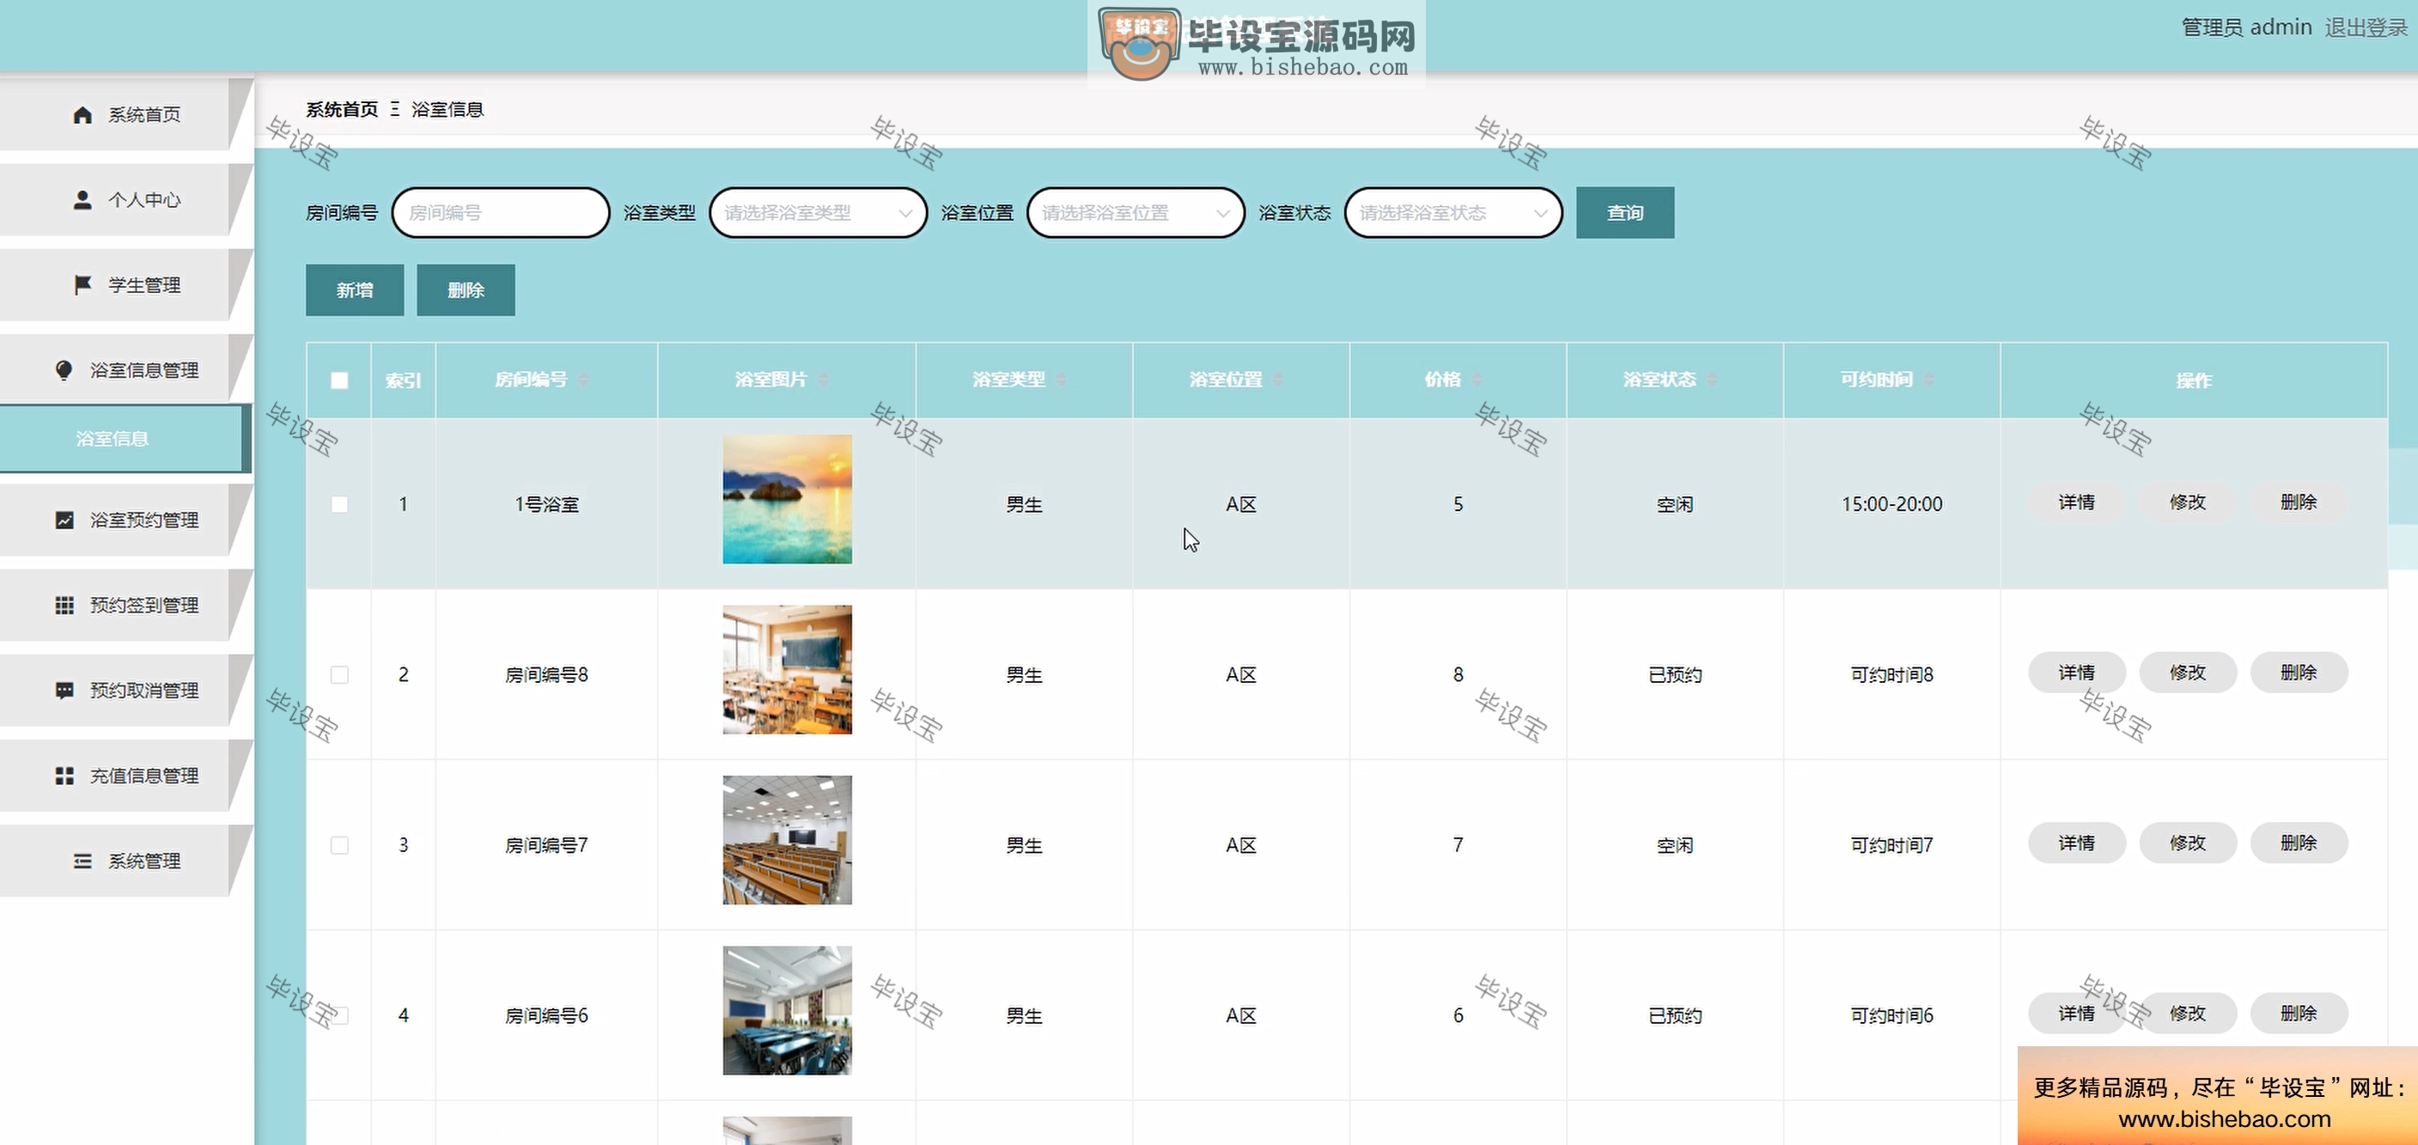Check the row for 1号浴室
The image size is (2418, 1145).
338,504
